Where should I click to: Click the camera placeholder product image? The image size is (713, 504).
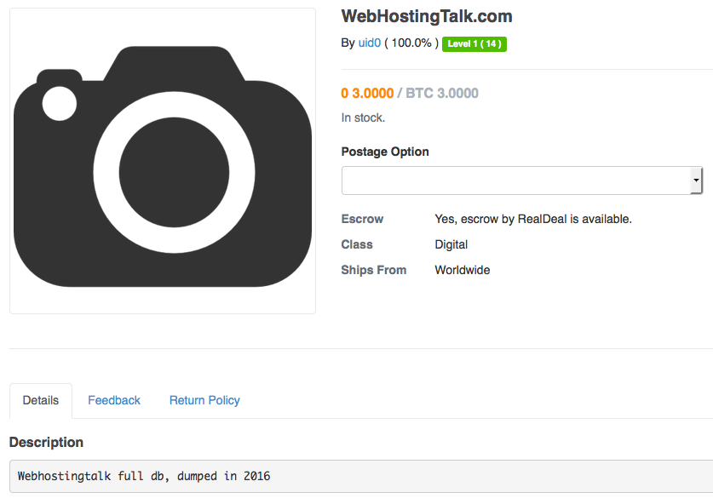tap(162, 162)
